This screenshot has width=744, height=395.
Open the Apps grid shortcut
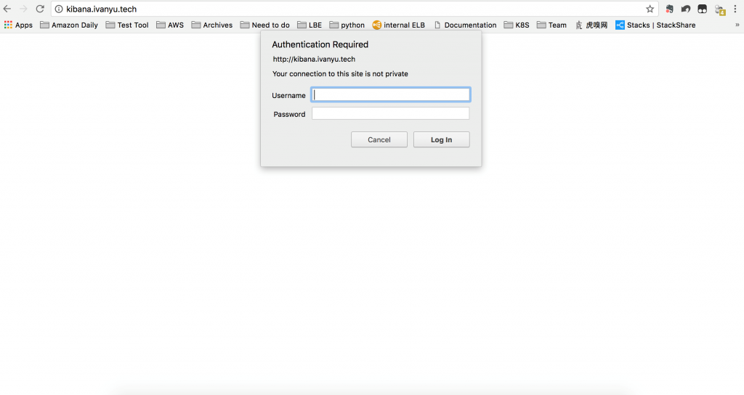coord(18,25)
